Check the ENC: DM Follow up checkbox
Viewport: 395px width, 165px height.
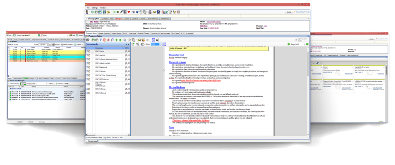click(x=87, y=79)
